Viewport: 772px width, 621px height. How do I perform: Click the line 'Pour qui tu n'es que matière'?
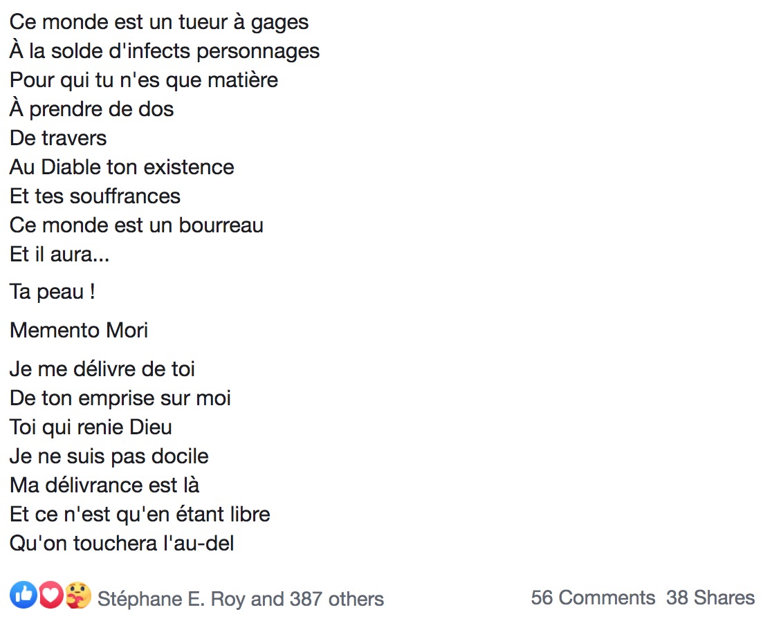[144, 80]
